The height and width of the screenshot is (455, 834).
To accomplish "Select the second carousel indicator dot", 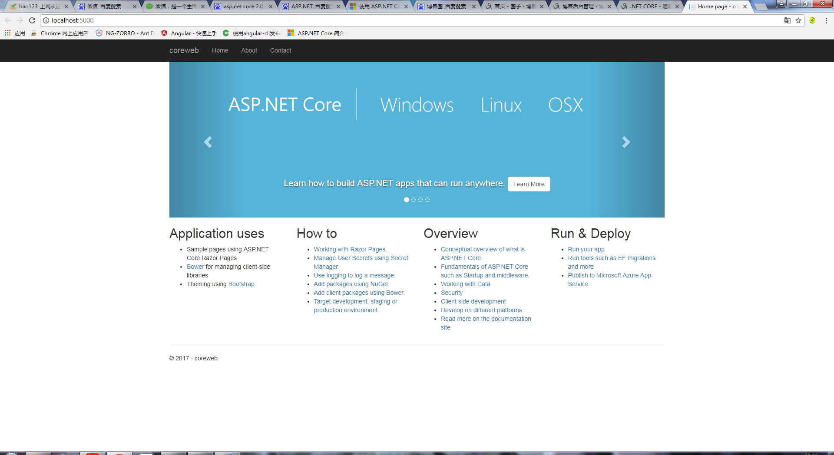I will click(x=414, y=200).
